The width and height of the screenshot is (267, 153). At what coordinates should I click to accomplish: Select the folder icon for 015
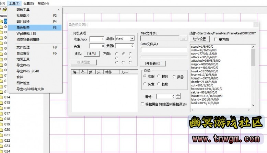(x=1, y=103)
